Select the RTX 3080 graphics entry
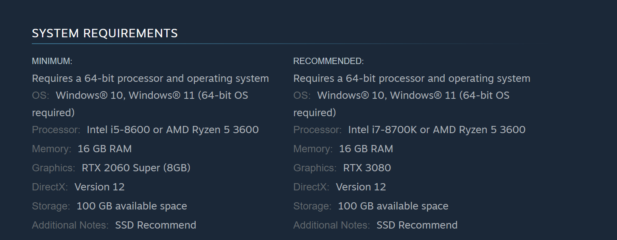617x240 pixels. click(367, 168)
